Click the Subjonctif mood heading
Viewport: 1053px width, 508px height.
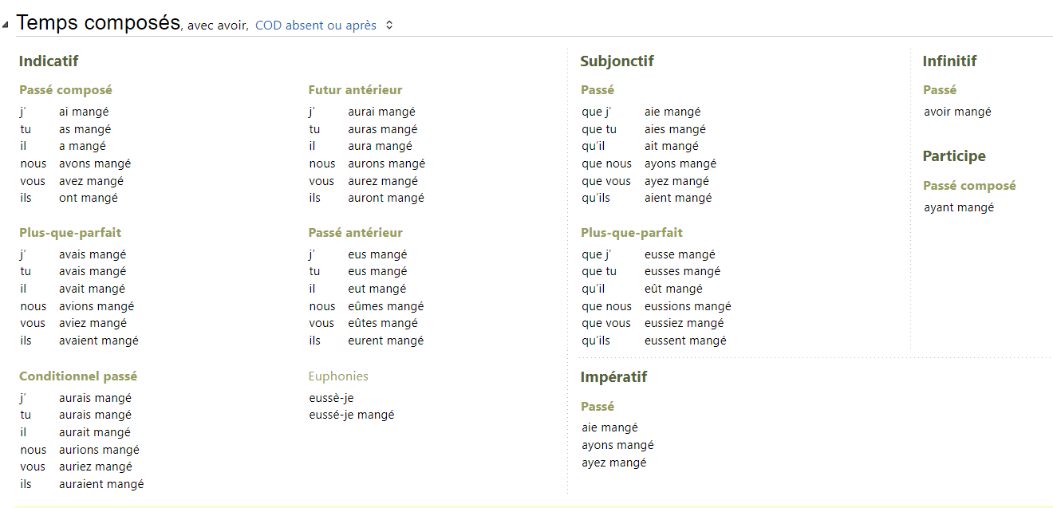click(617, 61)
